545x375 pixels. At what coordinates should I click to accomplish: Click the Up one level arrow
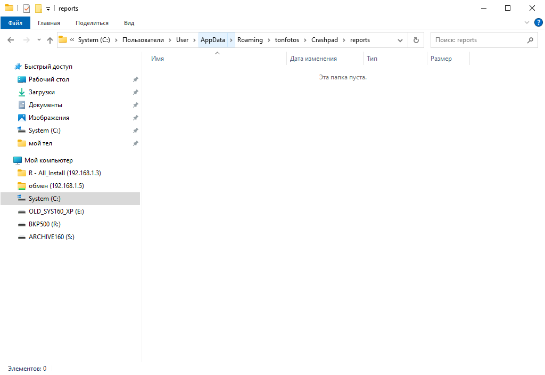click(50, 40)
